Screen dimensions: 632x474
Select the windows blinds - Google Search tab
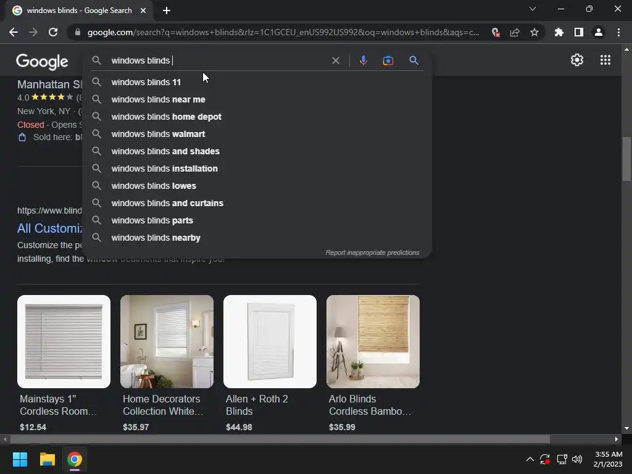[80, 10]
